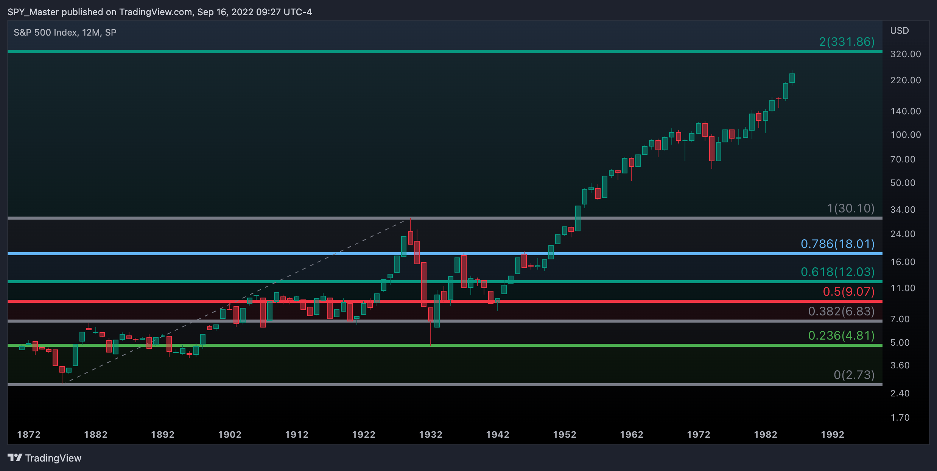Viewport: 937px width, 471px height.
Task: Click the 3.60 price axis value
Action: [900, 365]
